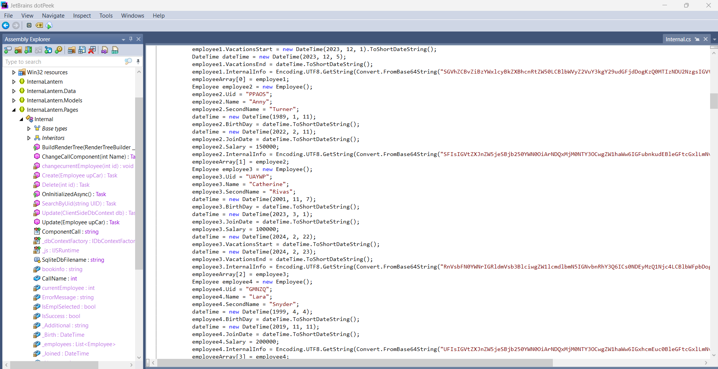Click the cloud run icon in main toolbar
The width and height of the screenshot is (718, 369).
click(x=49, y=25)
